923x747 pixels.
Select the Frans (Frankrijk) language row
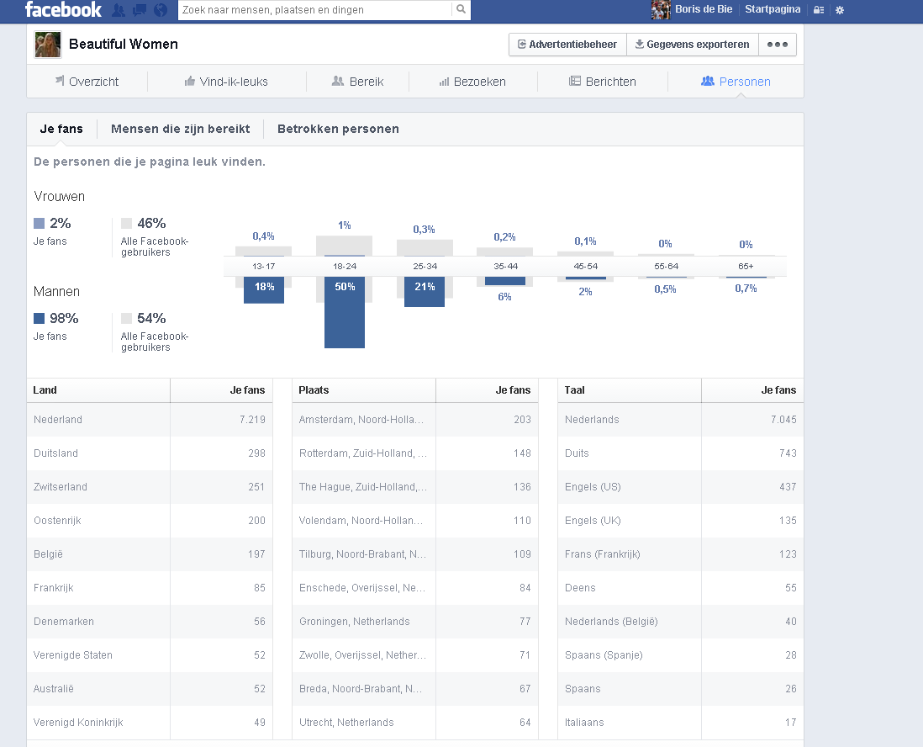point(680,554)
